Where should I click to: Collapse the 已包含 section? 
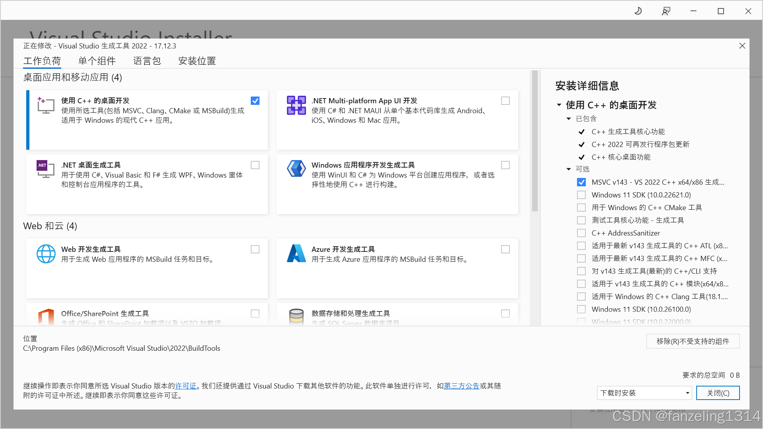(568, 118)
